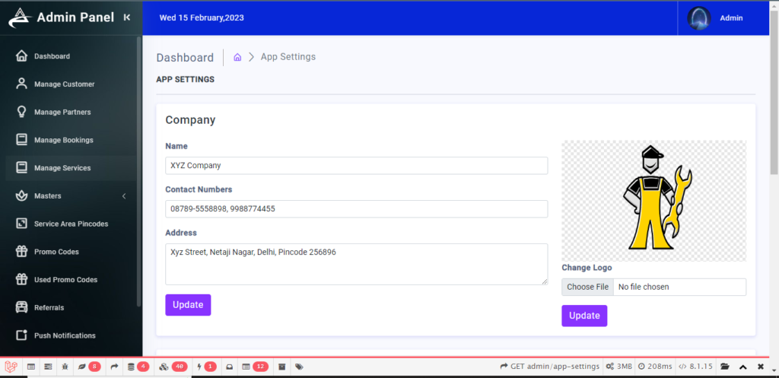Minimize debugbar with the up chevron

tap(742, 367)
